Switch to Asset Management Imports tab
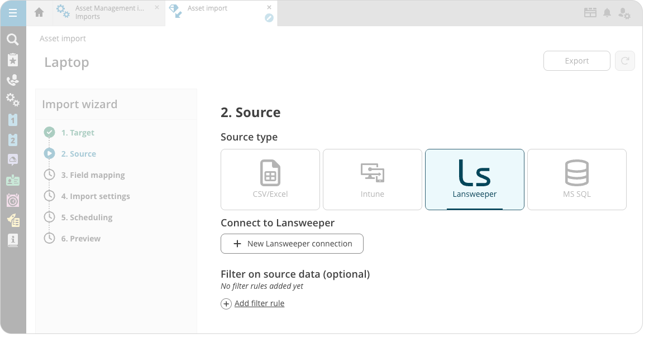The image size is (649, 339). [109, 13]
